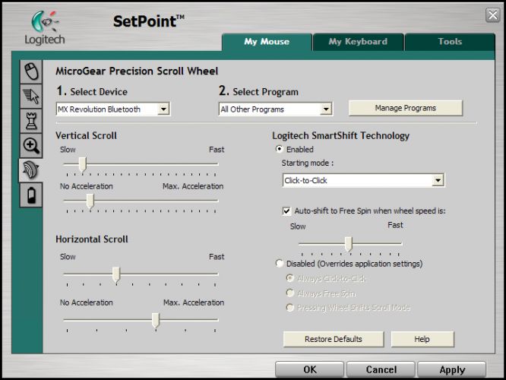This screenshot has height=380, width=506.
Task: Toggle the Auto-shift to Free Spin checkbox
Action: coord(286,211)
